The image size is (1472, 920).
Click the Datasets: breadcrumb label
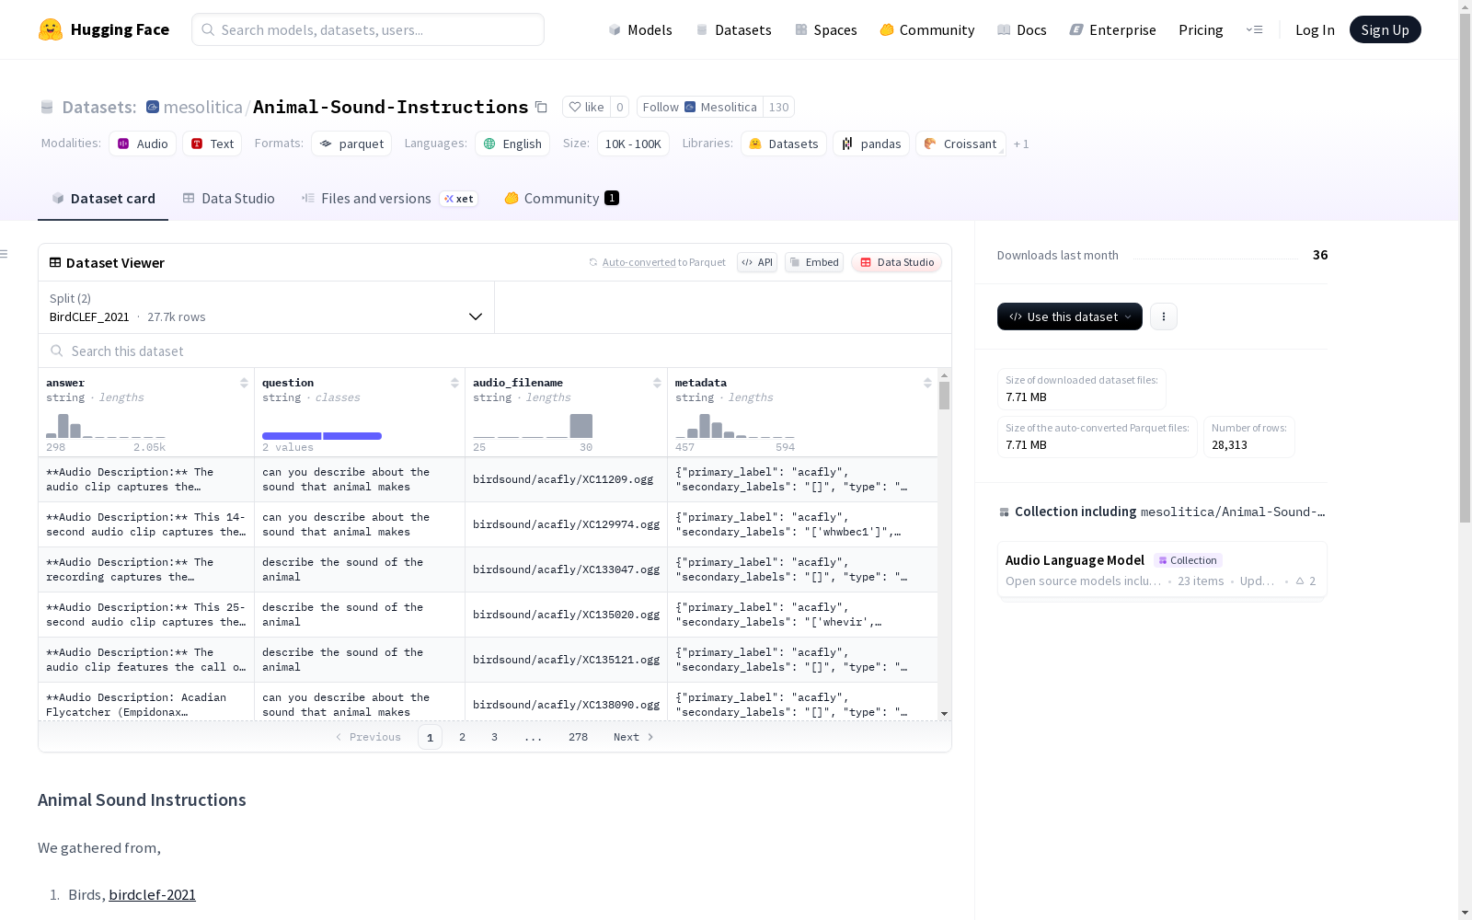click(x=98, y=107)
